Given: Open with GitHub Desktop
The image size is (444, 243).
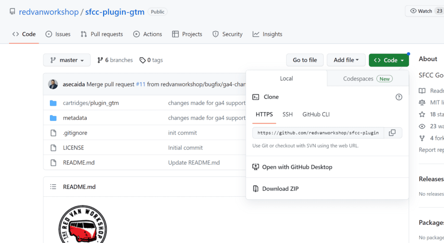Looking at the screenshot, I should coord(297,167).
